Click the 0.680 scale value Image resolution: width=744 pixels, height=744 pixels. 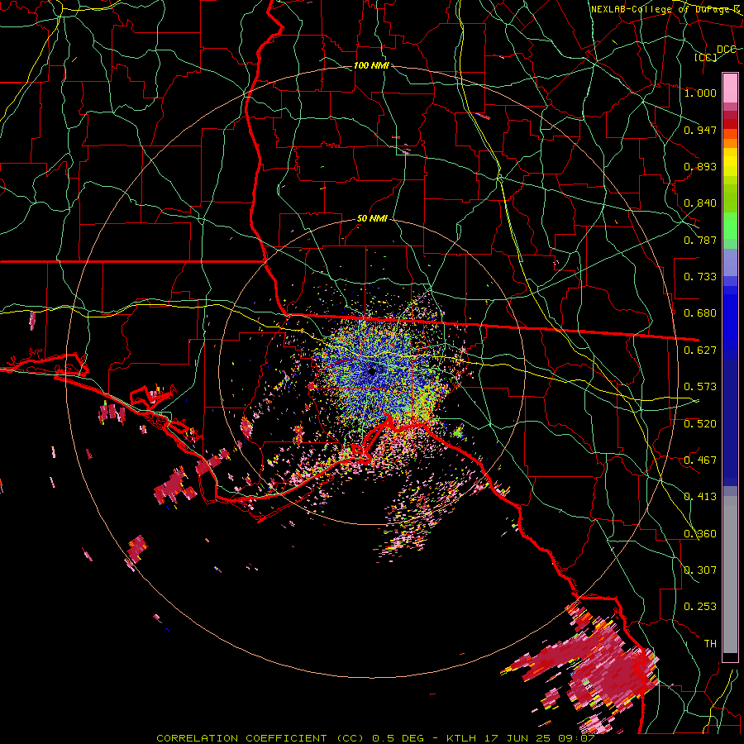click(x=700, y=313)
